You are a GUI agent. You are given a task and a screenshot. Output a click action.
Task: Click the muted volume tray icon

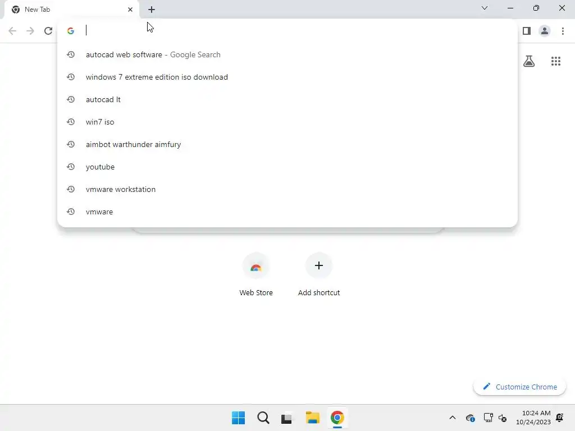click(503, 418)
